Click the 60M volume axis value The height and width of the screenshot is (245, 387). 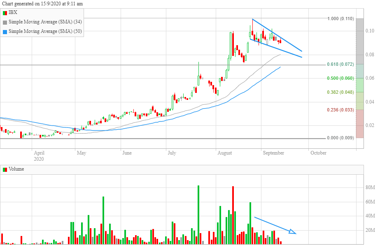(370, 202)
